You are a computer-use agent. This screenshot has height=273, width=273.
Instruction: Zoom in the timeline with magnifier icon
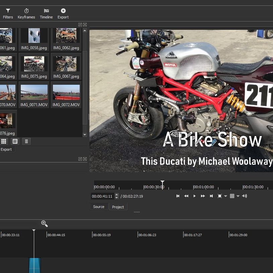point(44,223)
